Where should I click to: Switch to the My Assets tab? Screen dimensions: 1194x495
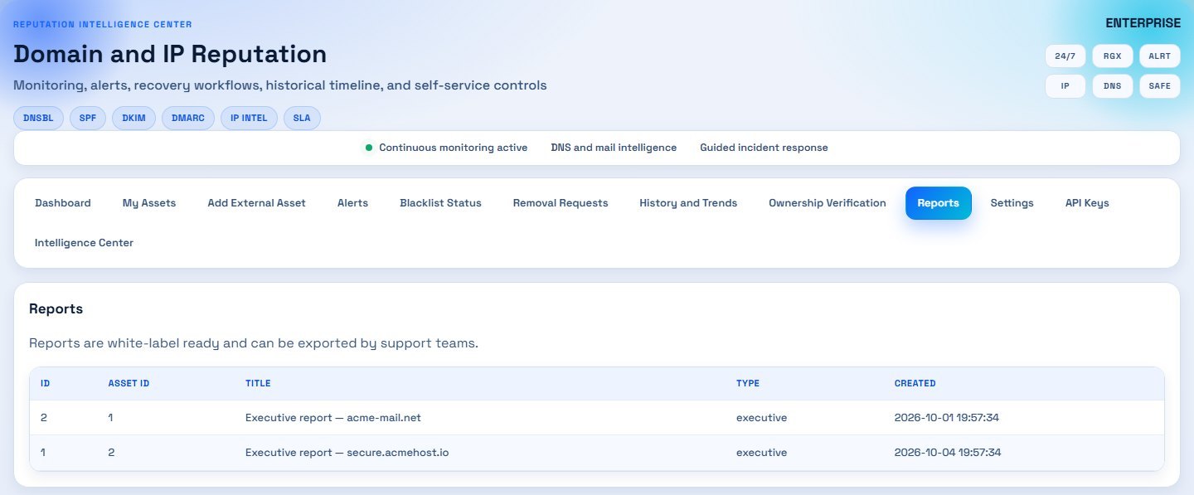[149, 203]
